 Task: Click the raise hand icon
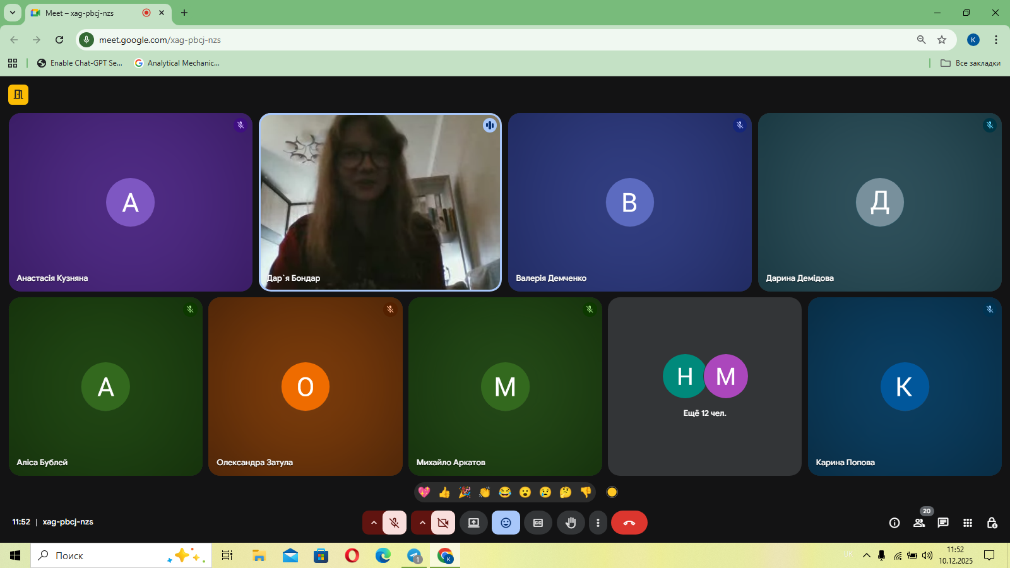point(571,523)
